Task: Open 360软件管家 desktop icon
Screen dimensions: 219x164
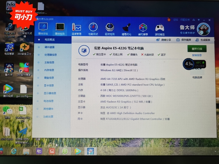Action: tap(24, 70)
